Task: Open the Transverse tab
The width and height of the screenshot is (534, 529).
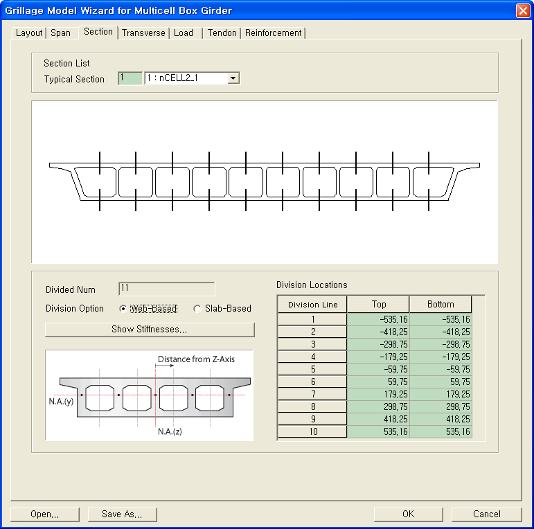Action: tap(143, 33)
